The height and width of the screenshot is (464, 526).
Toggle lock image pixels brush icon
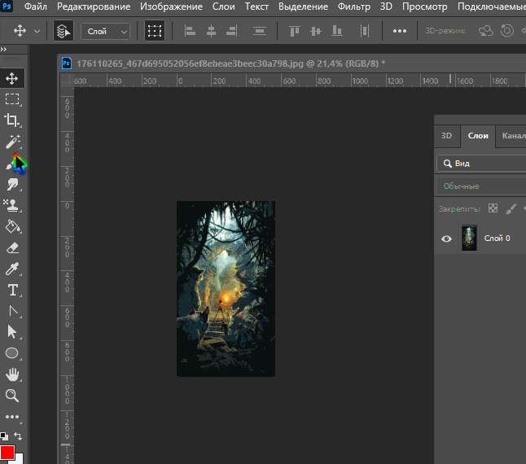511,208
